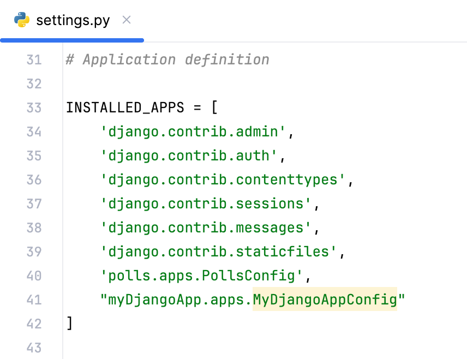The image size is (467, 359).
Task: Click the 'django.contrib.admin' string
Action: pyautogui.click(x=194, y=131)
